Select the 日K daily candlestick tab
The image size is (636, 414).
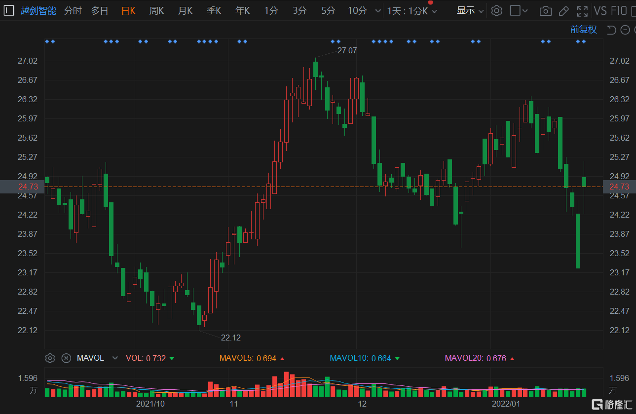click(128, 10)
